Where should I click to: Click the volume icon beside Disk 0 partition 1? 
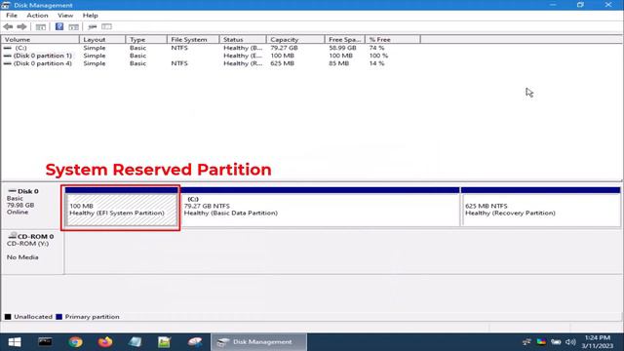click(x=7, y=56)
